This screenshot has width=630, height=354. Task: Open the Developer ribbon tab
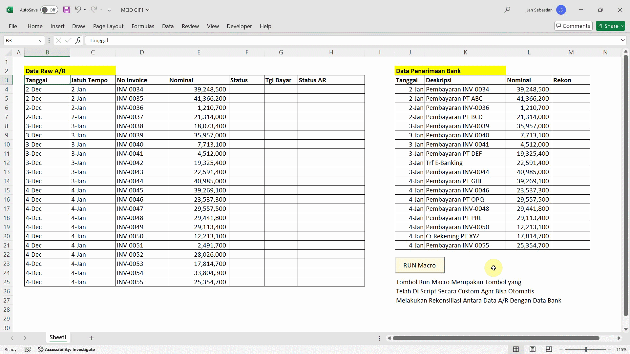pos(239,26)
